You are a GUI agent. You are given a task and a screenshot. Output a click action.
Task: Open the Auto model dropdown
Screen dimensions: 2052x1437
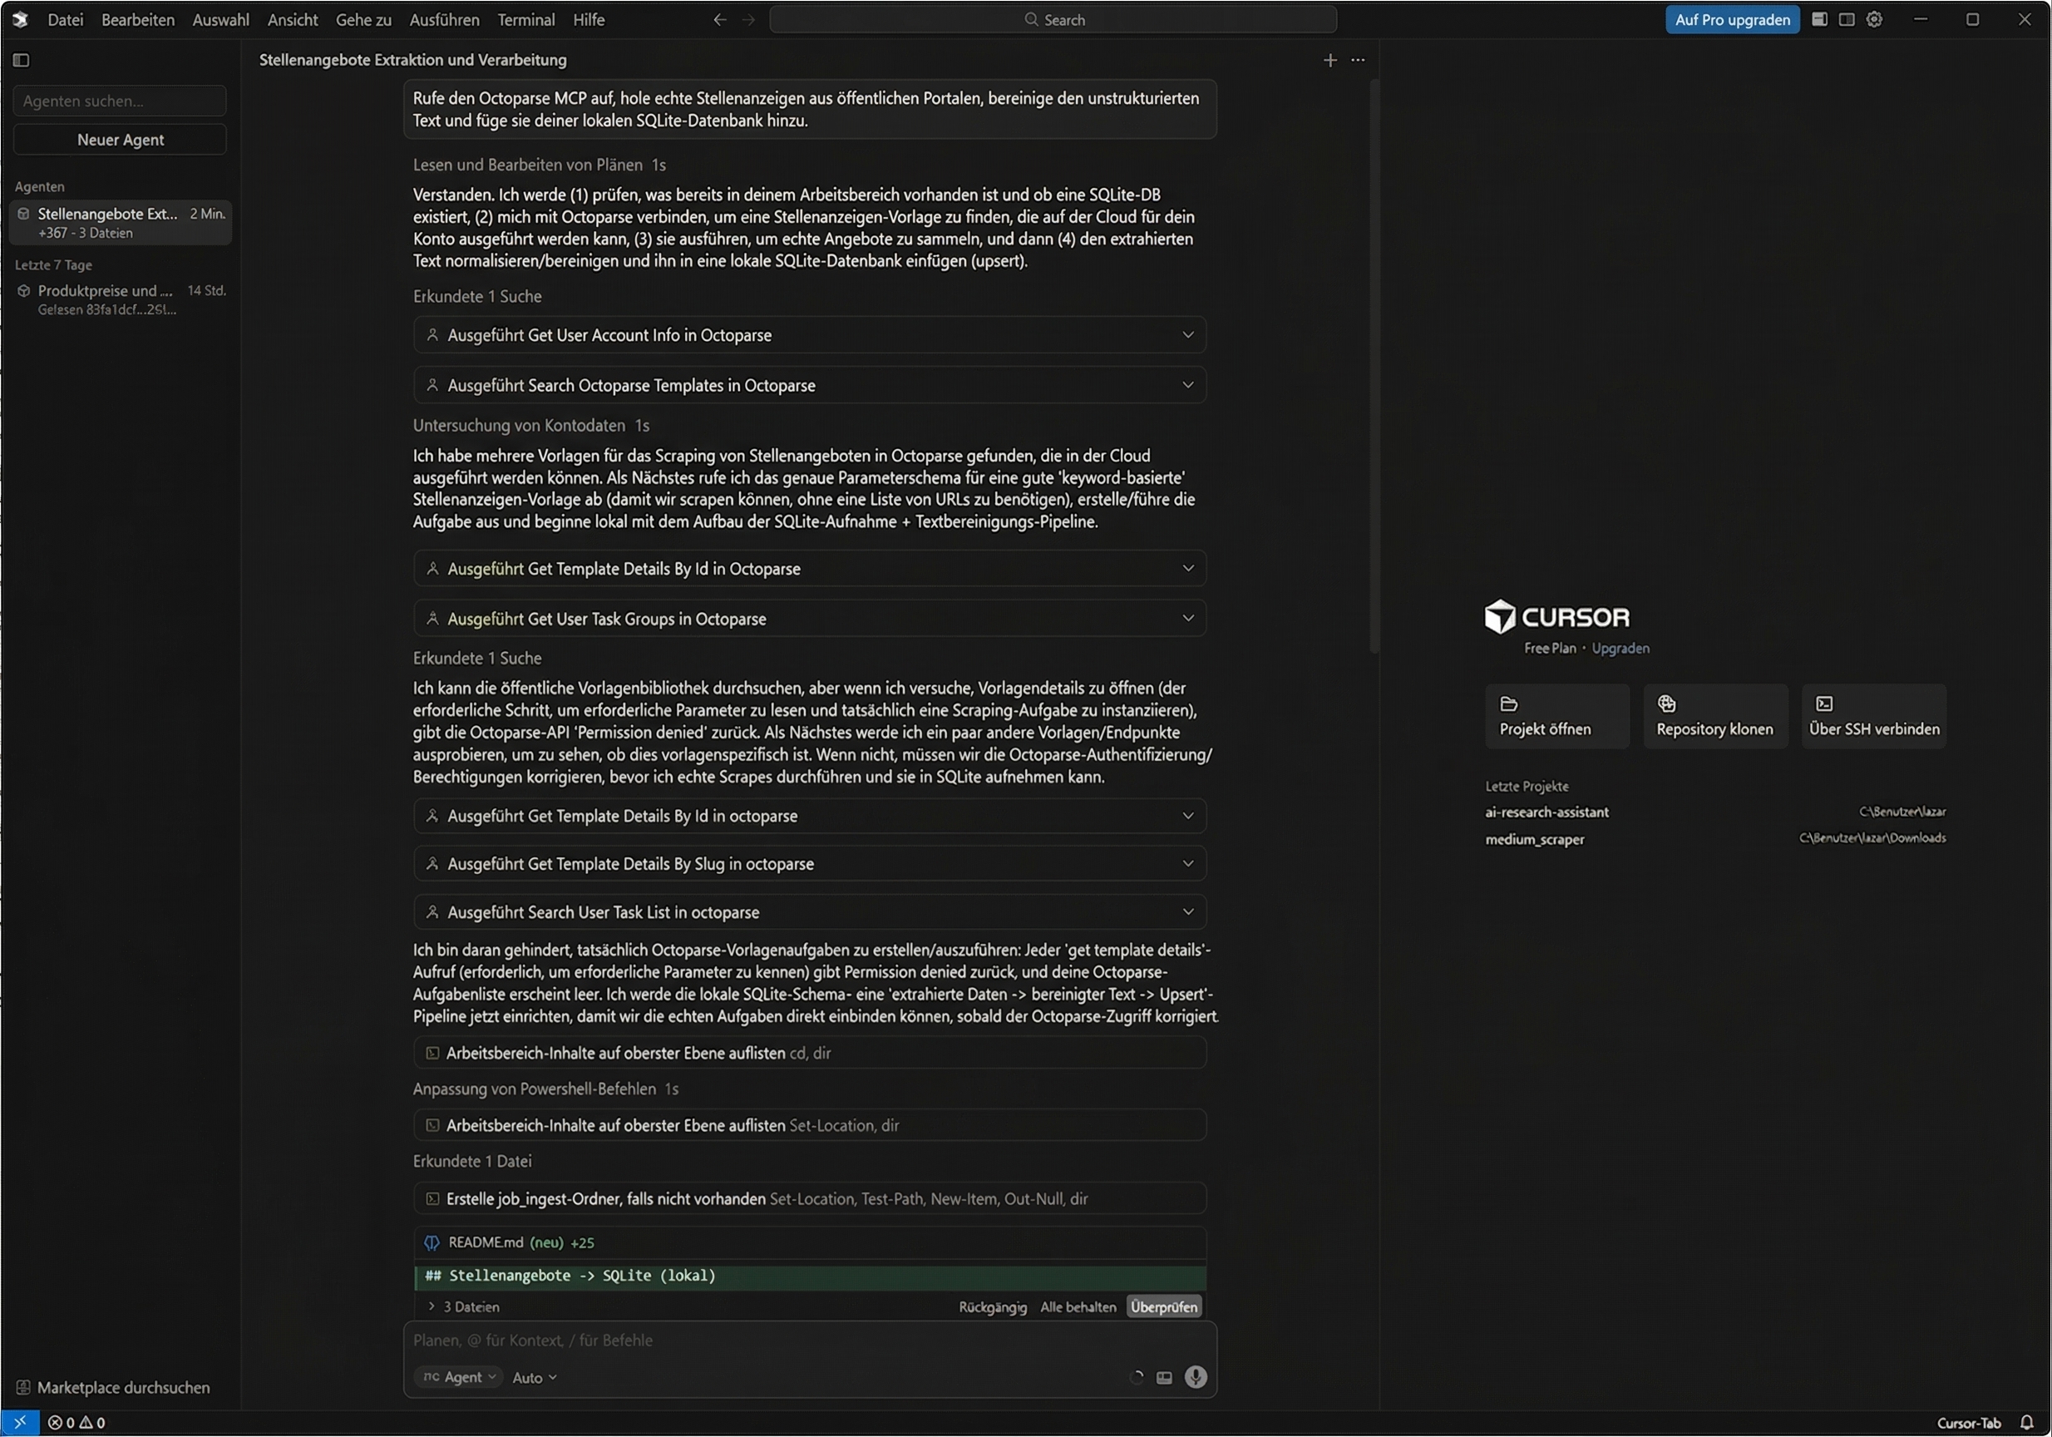click(x=534, y=1377)
